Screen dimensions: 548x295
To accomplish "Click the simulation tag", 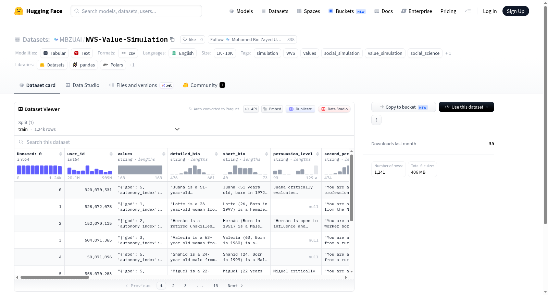I will [x=267, y=53].
